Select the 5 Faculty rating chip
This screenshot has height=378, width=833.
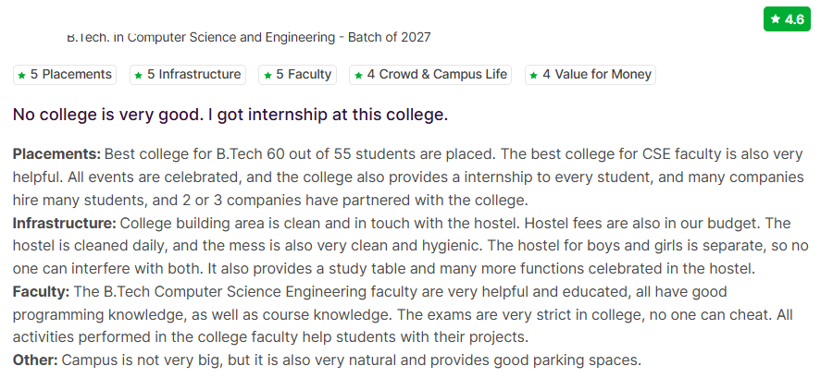(x=296, y=75)
